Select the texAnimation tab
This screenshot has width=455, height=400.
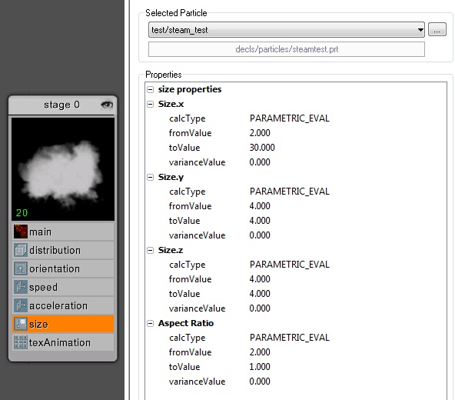63,342
